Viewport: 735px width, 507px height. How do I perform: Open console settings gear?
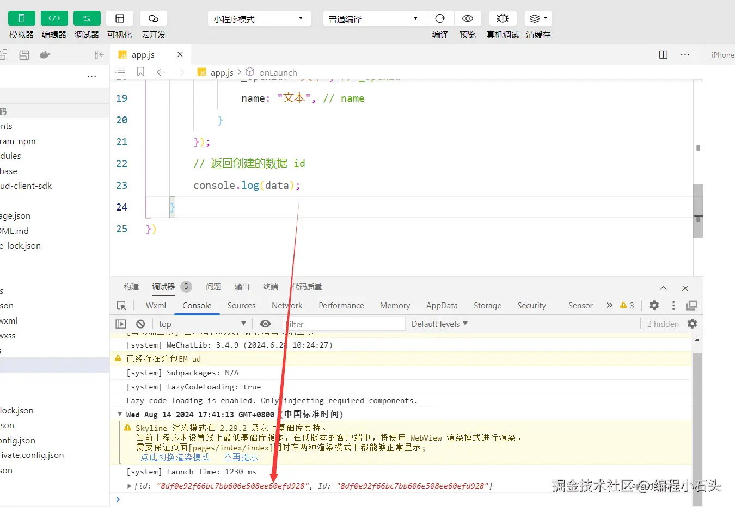coord(692,324)
